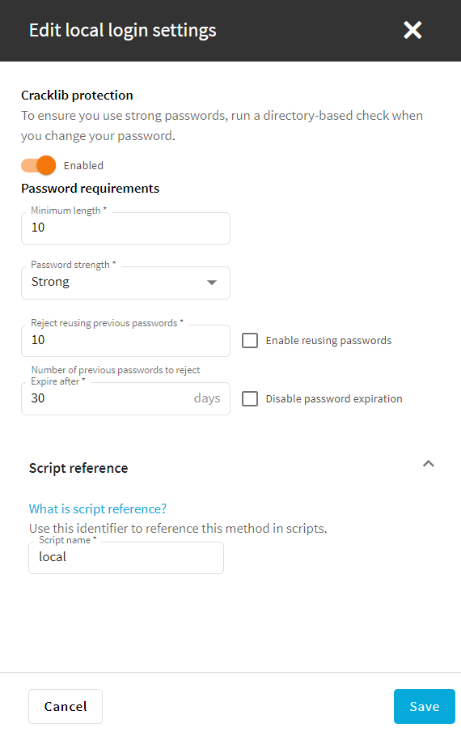Cancel editing login settings
The height and width of the screenshot is (736, 461).
[x=66, y=706]
